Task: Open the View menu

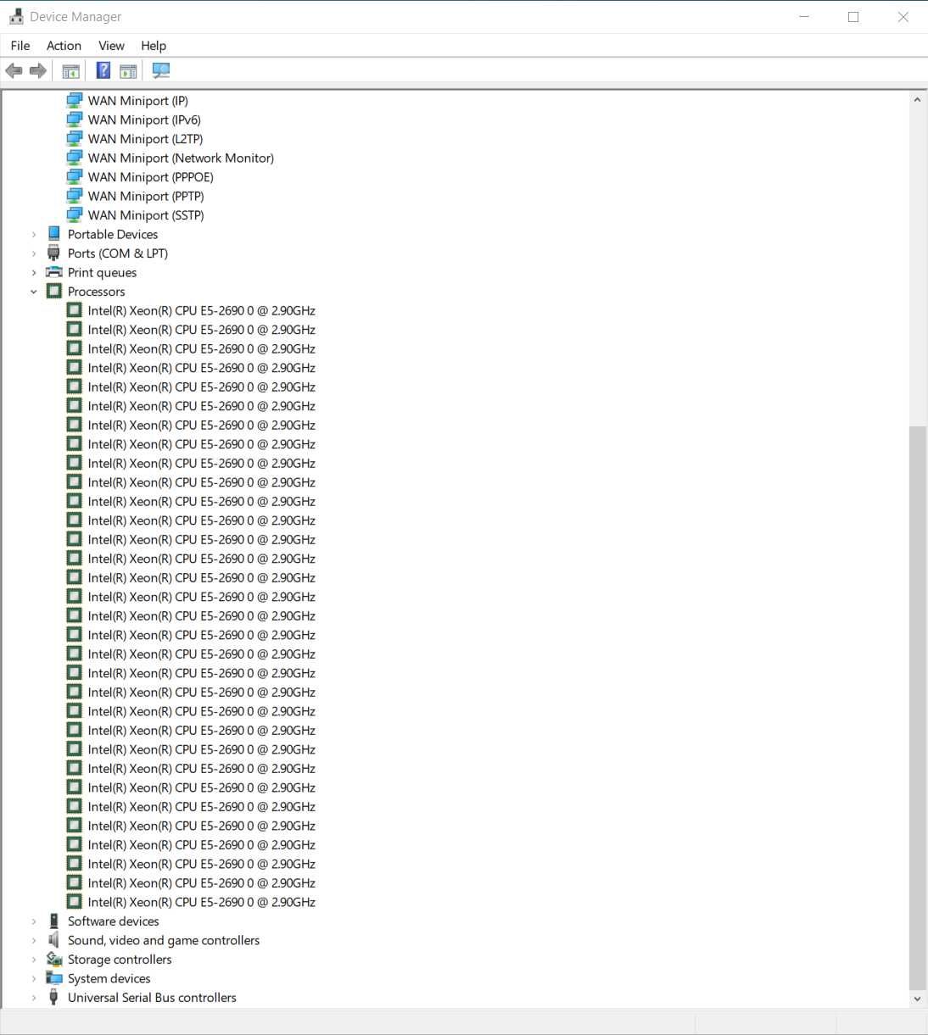Action: [x=111, y=46]
